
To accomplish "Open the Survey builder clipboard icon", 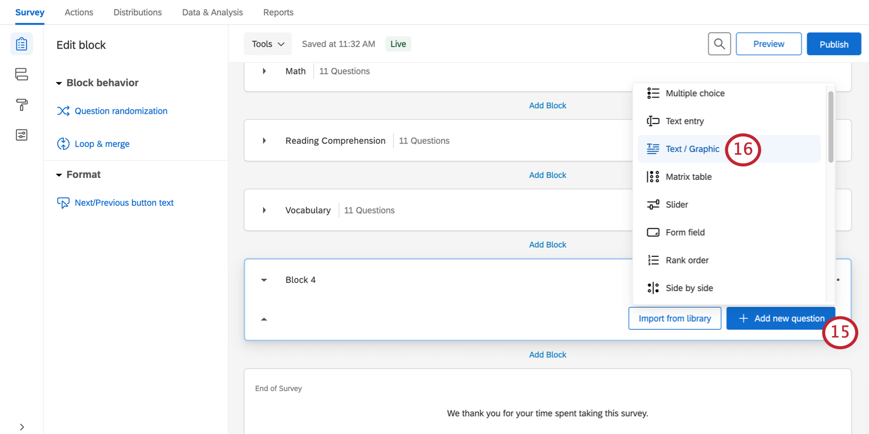I will coord(21,44).
